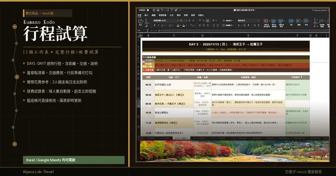Select the DAY2 sheet tab at bottom
This screenshot has height=176, width=336.
(x=181, y=138)
